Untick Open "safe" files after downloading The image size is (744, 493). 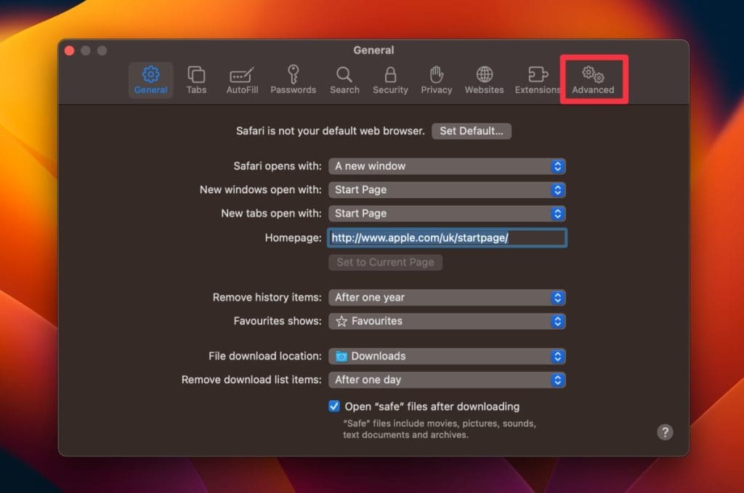pos(334,407)
